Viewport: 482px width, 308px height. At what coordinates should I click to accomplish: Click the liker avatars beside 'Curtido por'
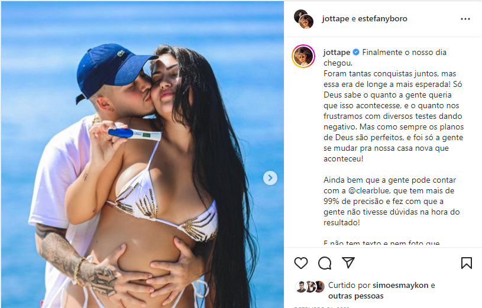310,287
